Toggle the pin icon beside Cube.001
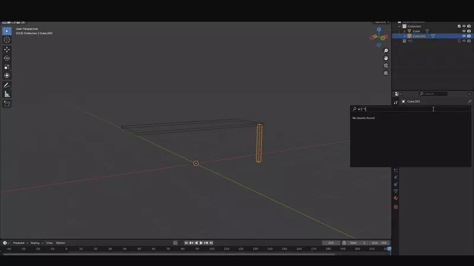Viewport: 474px width, 266px height. [469, 101]
